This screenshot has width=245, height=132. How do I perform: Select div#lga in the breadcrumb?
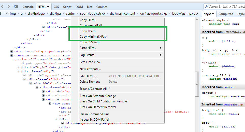pos(55,13)
